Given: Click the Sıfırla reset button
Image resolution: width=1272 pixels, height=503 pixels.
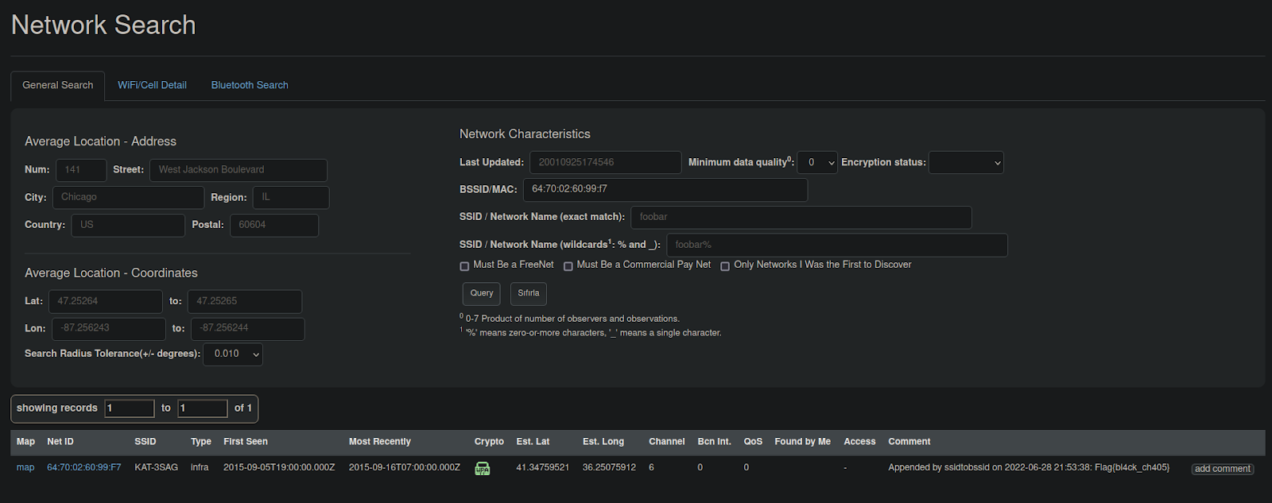Looking at the screenshot, I should coord(529,293).
